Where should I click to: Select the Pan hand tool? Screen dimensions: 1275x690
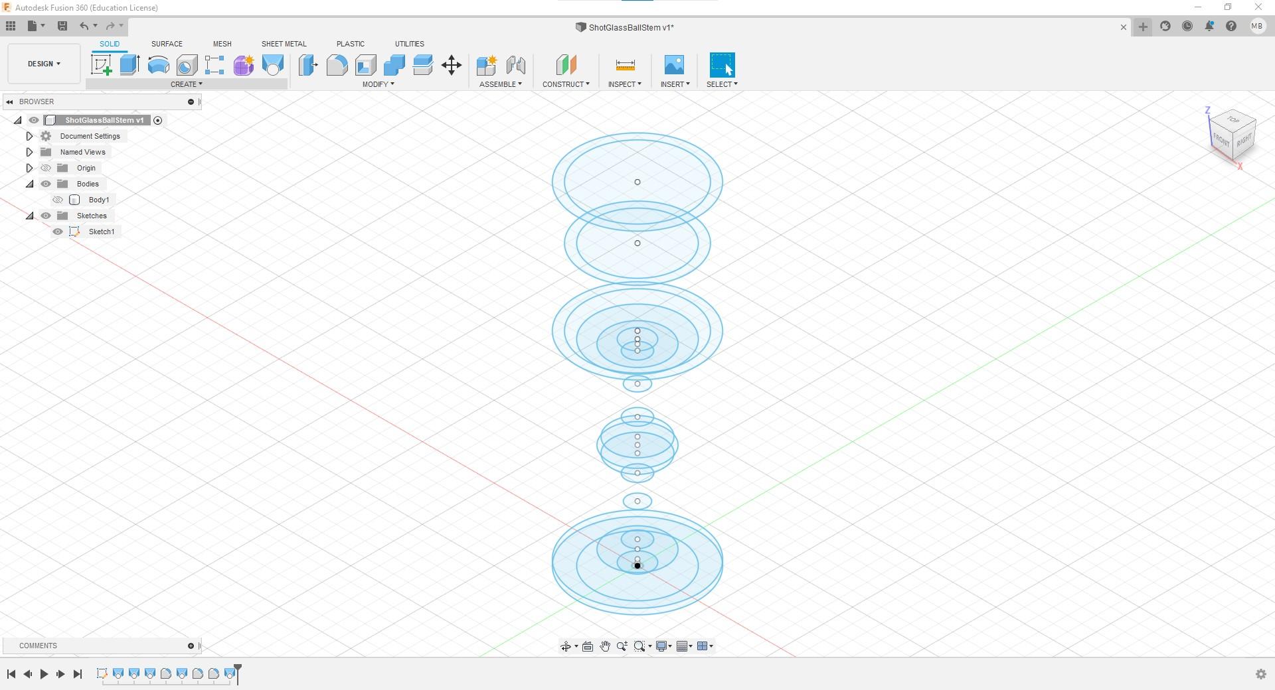605,646
